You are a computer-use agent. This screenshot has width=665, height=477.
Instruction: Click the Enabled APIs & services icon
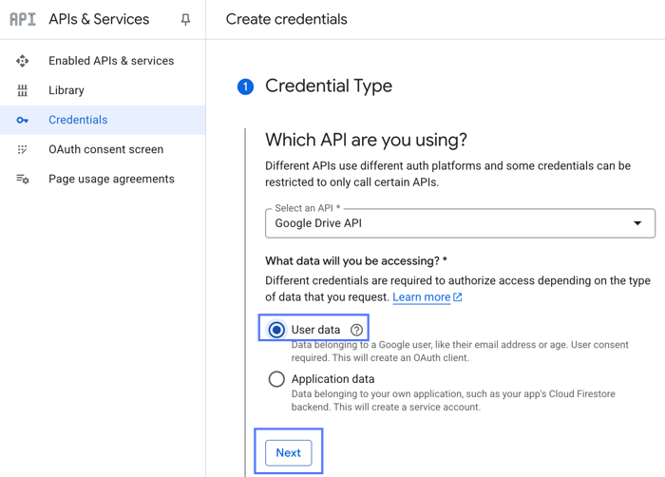click(23, 61)
